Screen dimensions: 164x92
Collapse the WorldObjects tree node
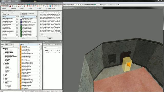point(2,62)
